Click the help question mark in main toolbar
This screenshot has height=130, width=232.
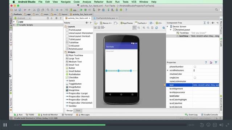[126, 10]
